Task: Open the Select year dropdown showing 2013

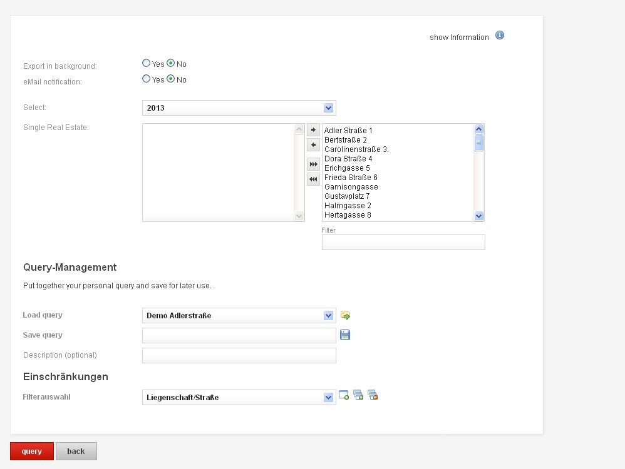Action: click(239, 108)
